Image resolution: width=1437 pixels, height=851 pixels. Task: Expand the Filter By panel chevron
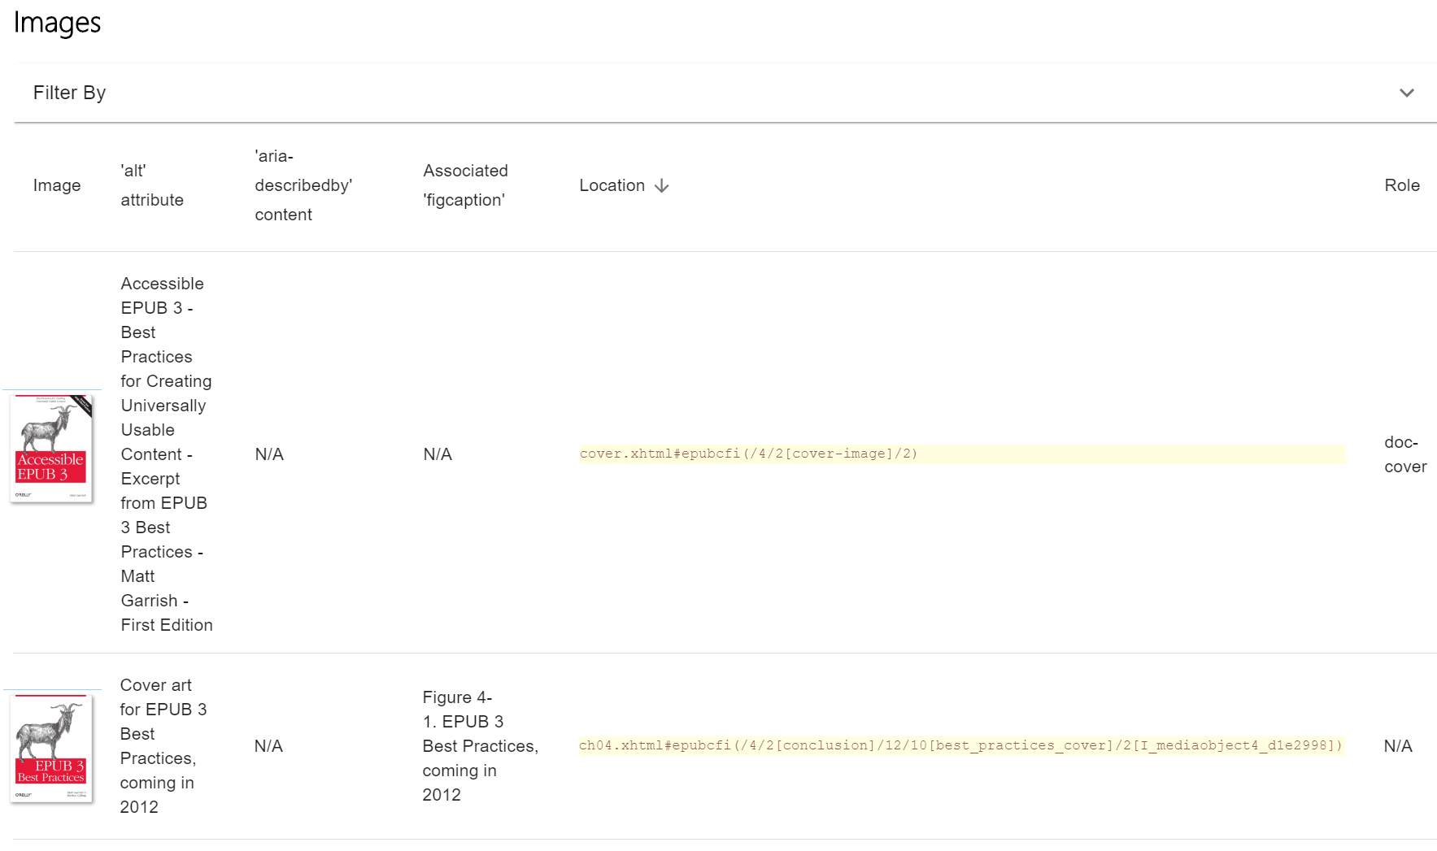point(1406,93)
